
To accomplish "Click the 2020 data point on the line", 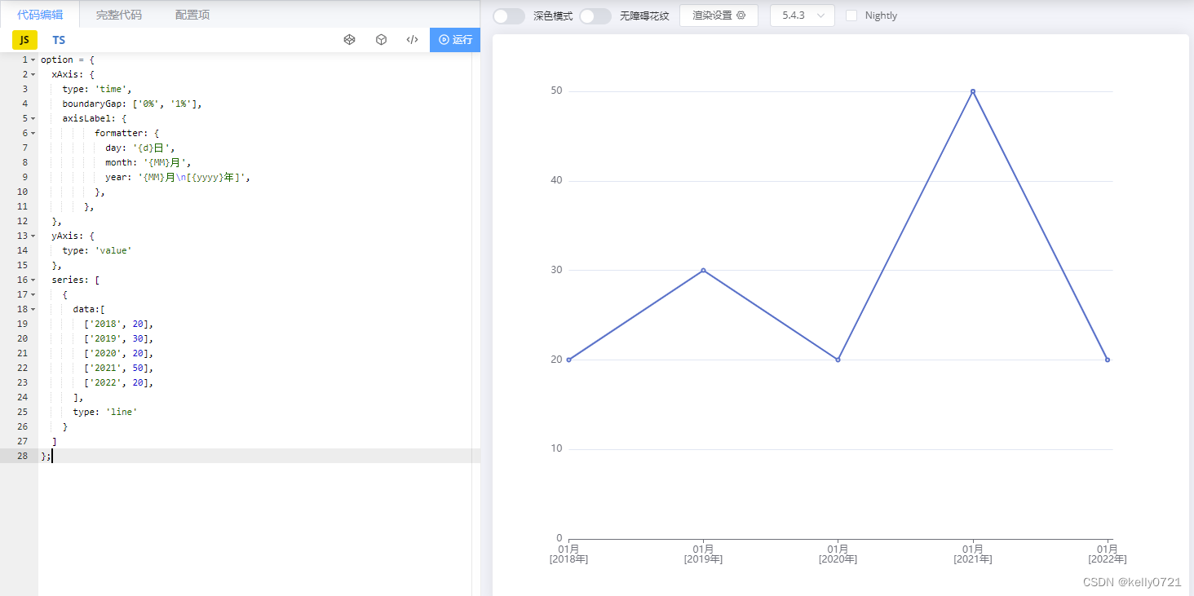I will click(838, 360).
